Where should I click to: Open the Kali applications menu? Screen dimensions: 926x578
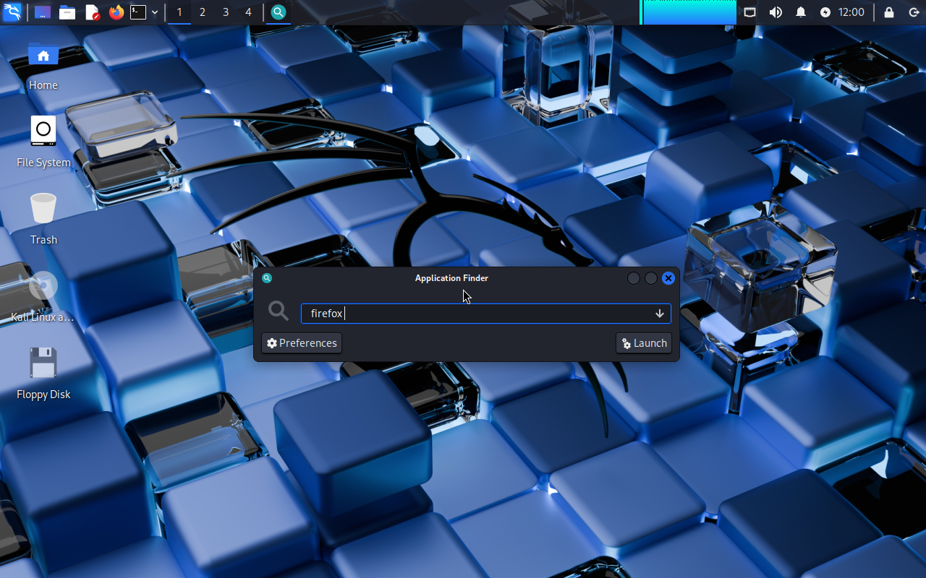click(12, 12)
